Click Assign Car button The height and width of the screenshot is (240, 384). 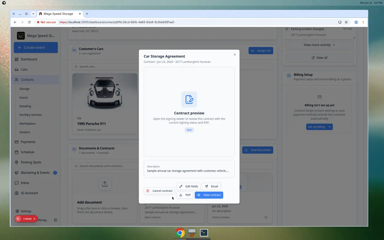pos(261,51)
